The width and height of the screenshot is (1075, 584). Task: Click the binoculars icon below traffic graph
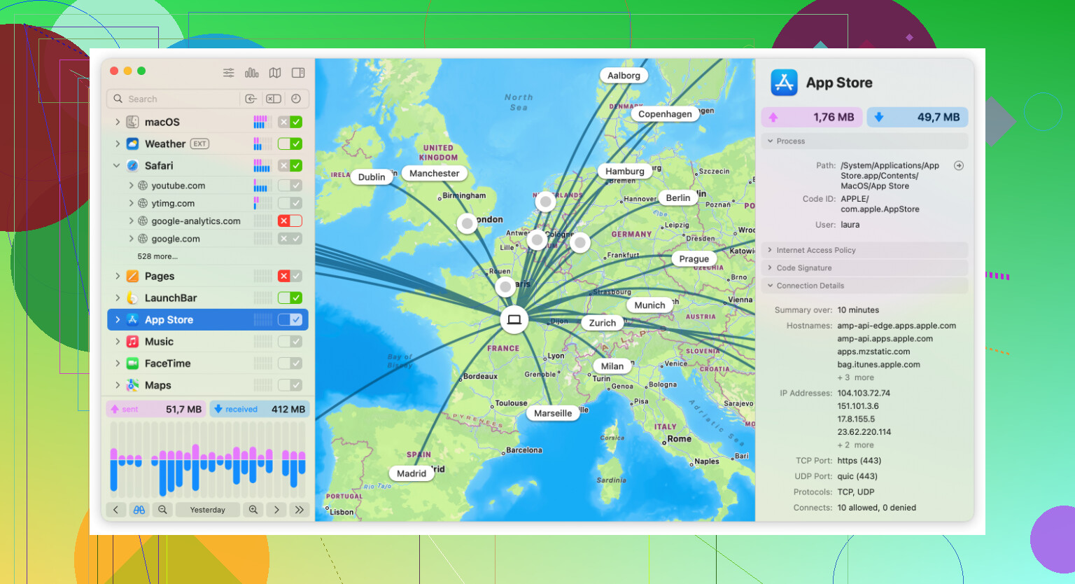[x=139, y=510]
